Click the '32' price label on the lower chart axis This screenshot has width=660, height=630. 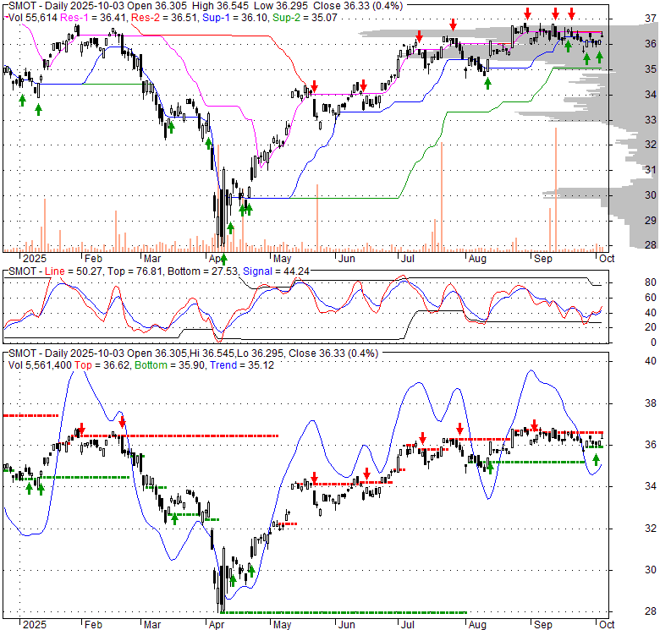pos(651,529)
